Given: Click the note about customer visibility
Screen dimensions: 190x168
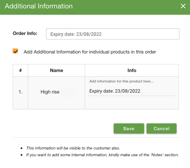Looking at the screenshot, I should 73,148.
